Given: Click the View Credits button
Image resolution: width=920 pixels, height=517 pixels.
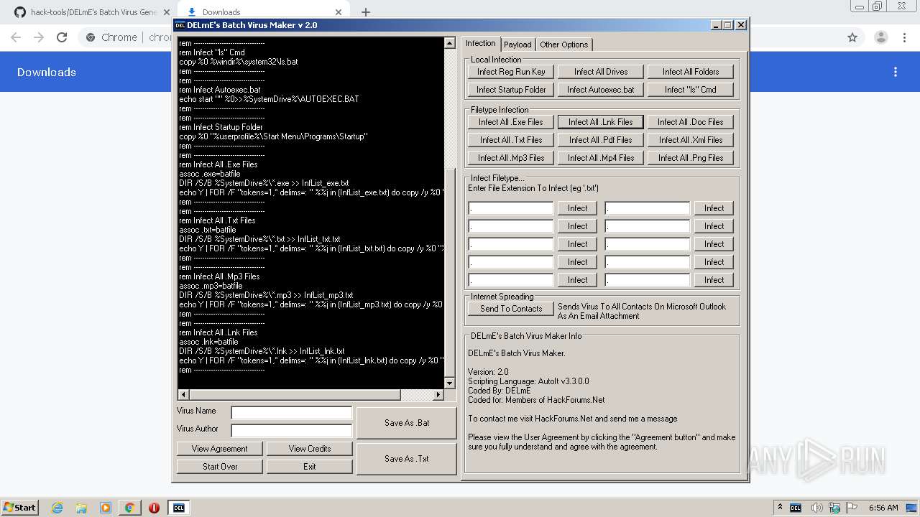Looking at the screenshot, I should point(310,449).
